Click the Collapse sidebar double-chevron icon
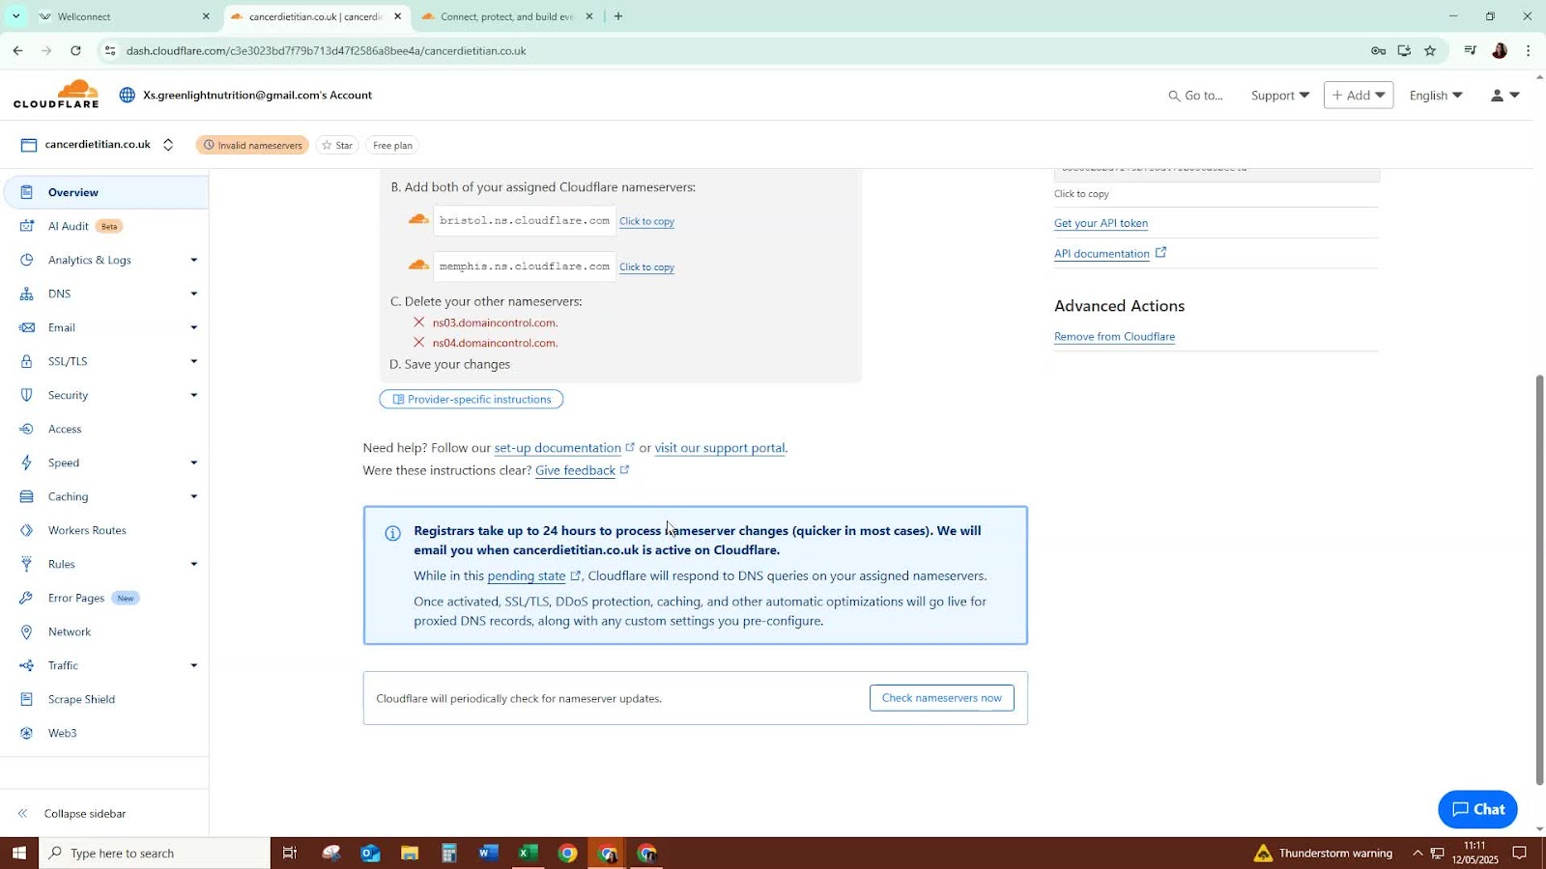Viewport: 1546px width, 869px height. pos(23,813)
